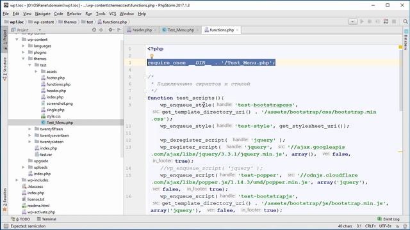Click the editor vertical scrollbar

pos(400,81)
